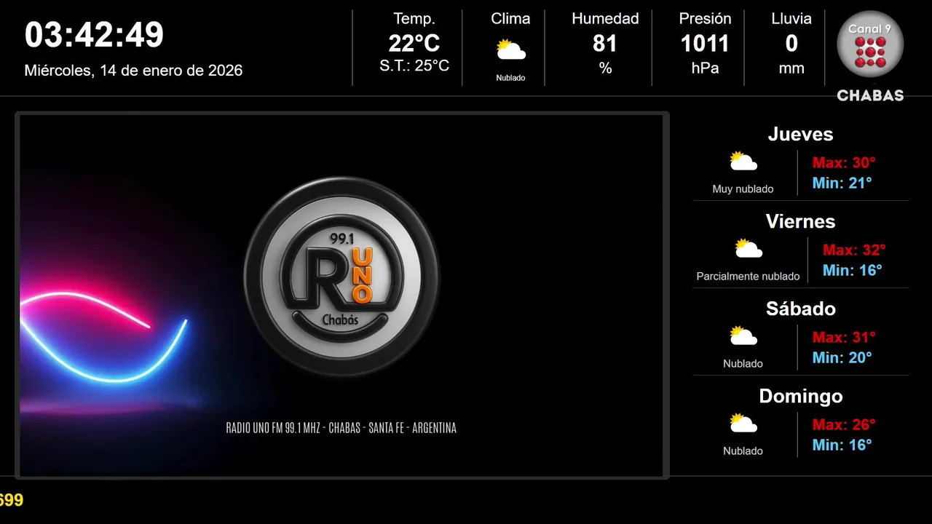
Task: Click the rain value 0
Action: coord(791,44)
